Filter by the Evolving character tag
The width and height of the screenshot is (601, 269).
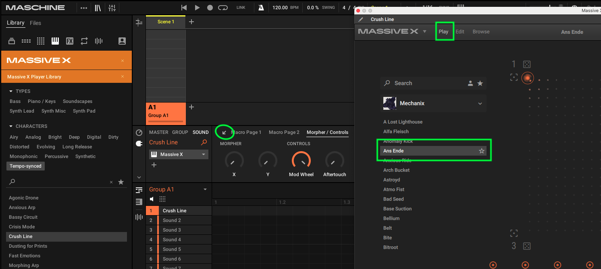click(46, 147)
